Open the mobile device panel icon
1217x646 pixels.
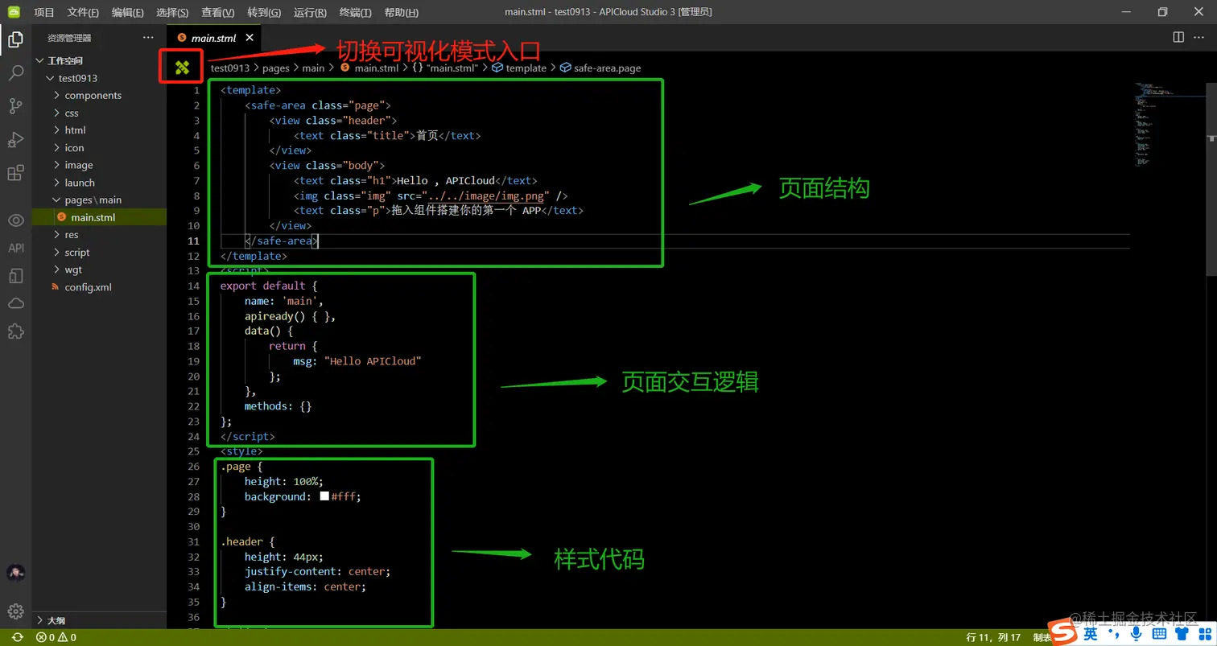[x=15, y=276]
